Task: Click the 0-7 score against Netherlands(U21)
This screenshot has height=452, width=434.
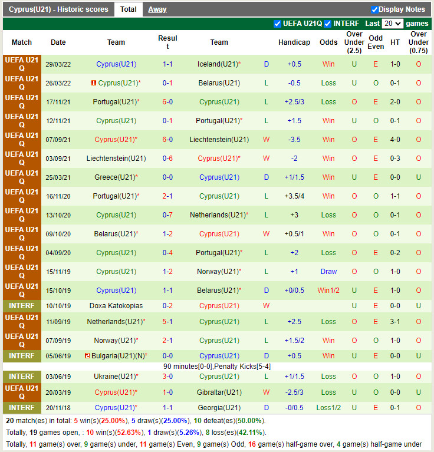Action: pos(167,215)
